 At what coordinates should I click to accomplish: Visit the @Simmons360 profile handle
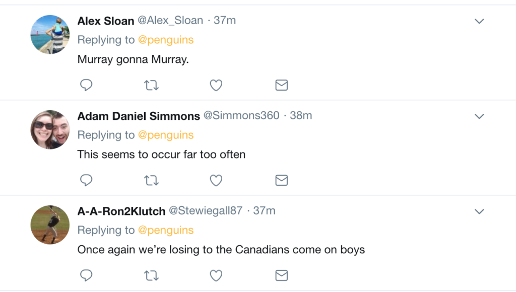tap(241, 116)
